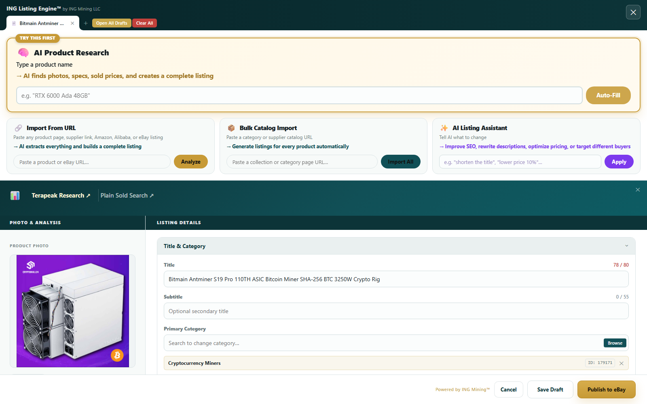Click the 78 / 80 title counter
Image resolution: width=647 pixels, height=404 pixels.
point(621,265)
